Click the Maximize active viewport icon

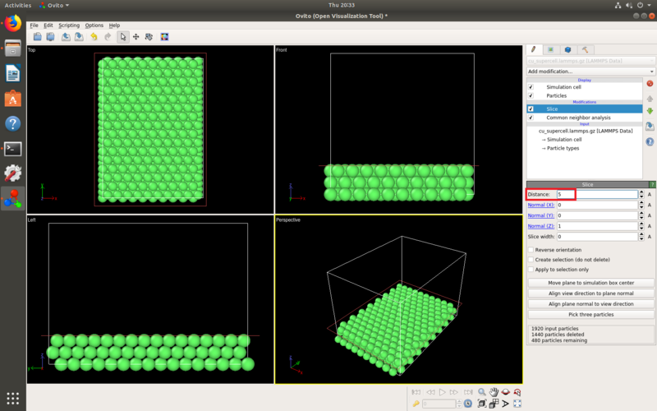coord(517,404)
